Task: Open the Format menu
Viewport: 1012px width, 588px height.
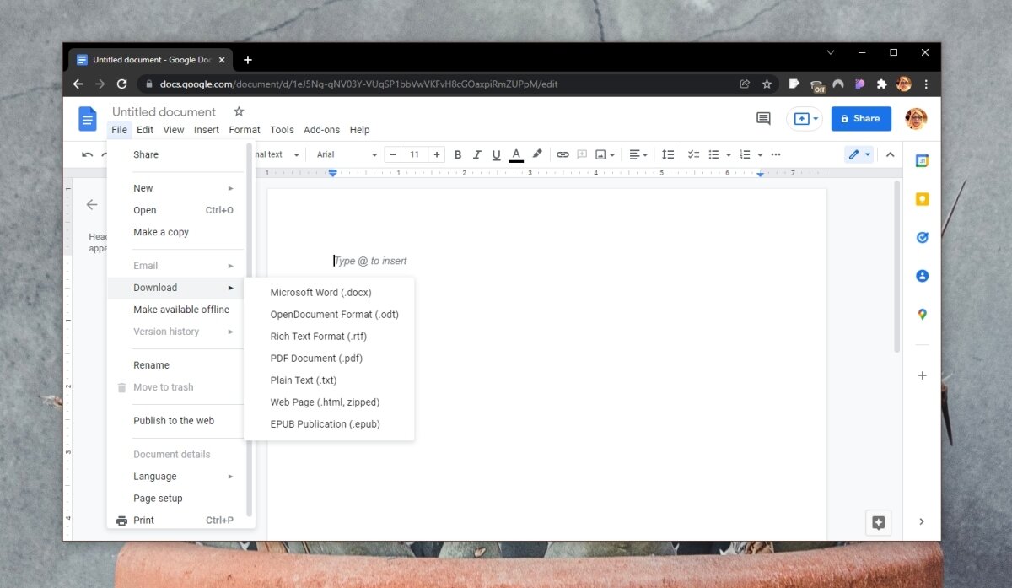Action: 245,130
